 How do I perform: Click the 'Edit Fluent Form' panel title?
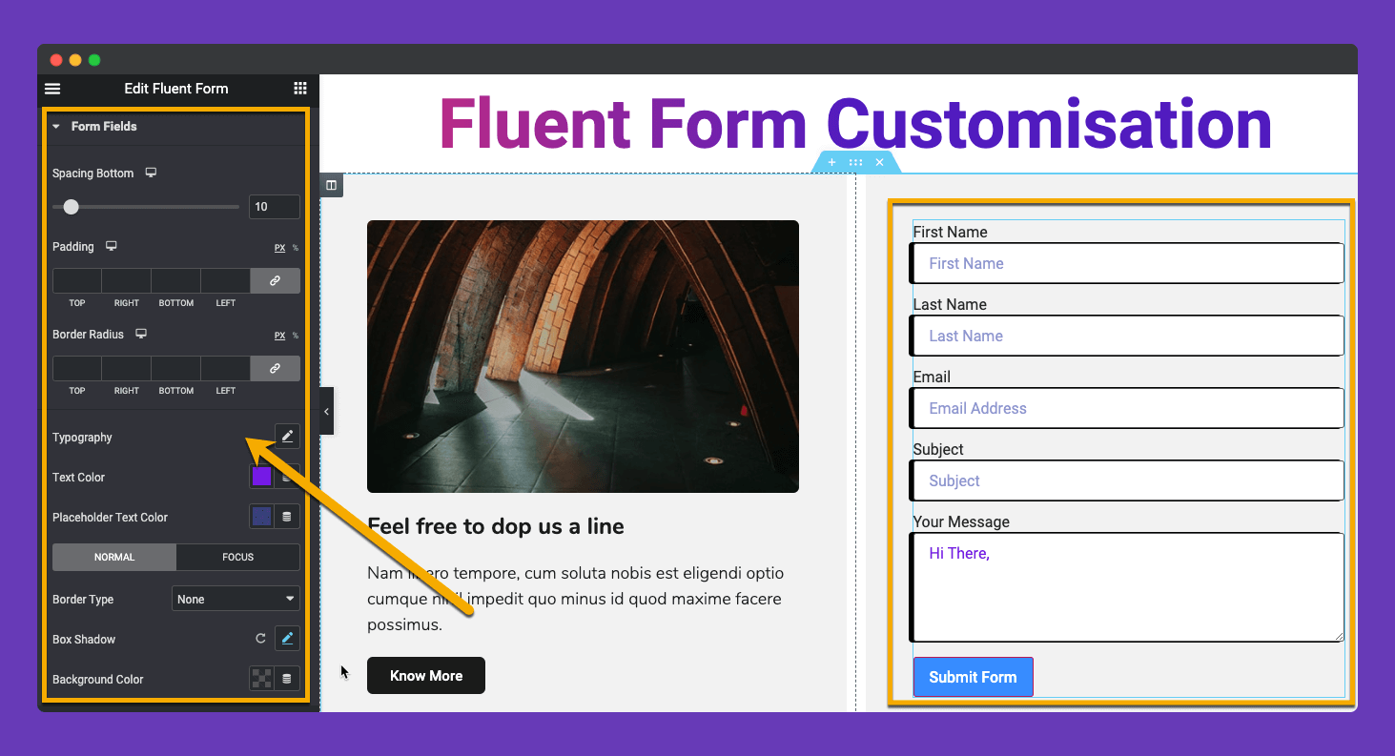coord(176,89)
